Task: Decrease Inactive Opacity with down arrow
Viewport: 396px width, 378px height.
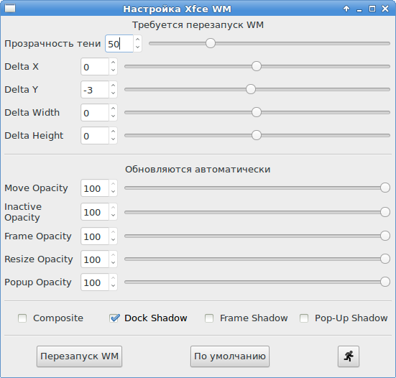Action: coord(113,216)
